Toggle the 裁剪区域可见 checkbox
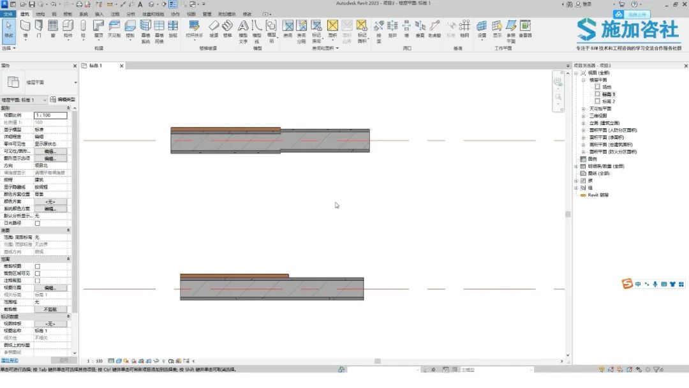 (38, 273)
